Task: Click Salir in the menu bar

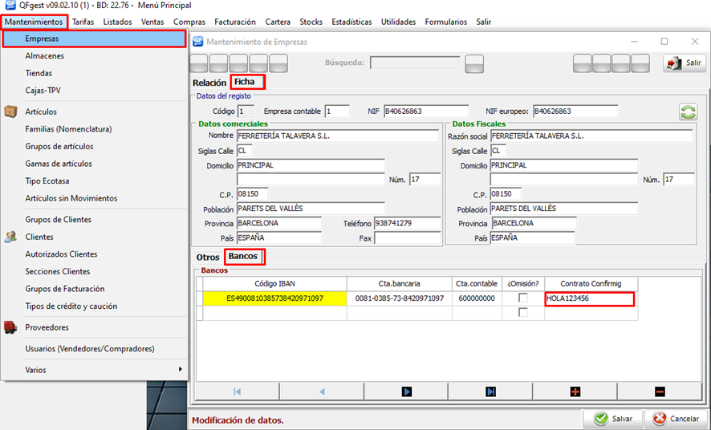Action: tap(483, 22)
